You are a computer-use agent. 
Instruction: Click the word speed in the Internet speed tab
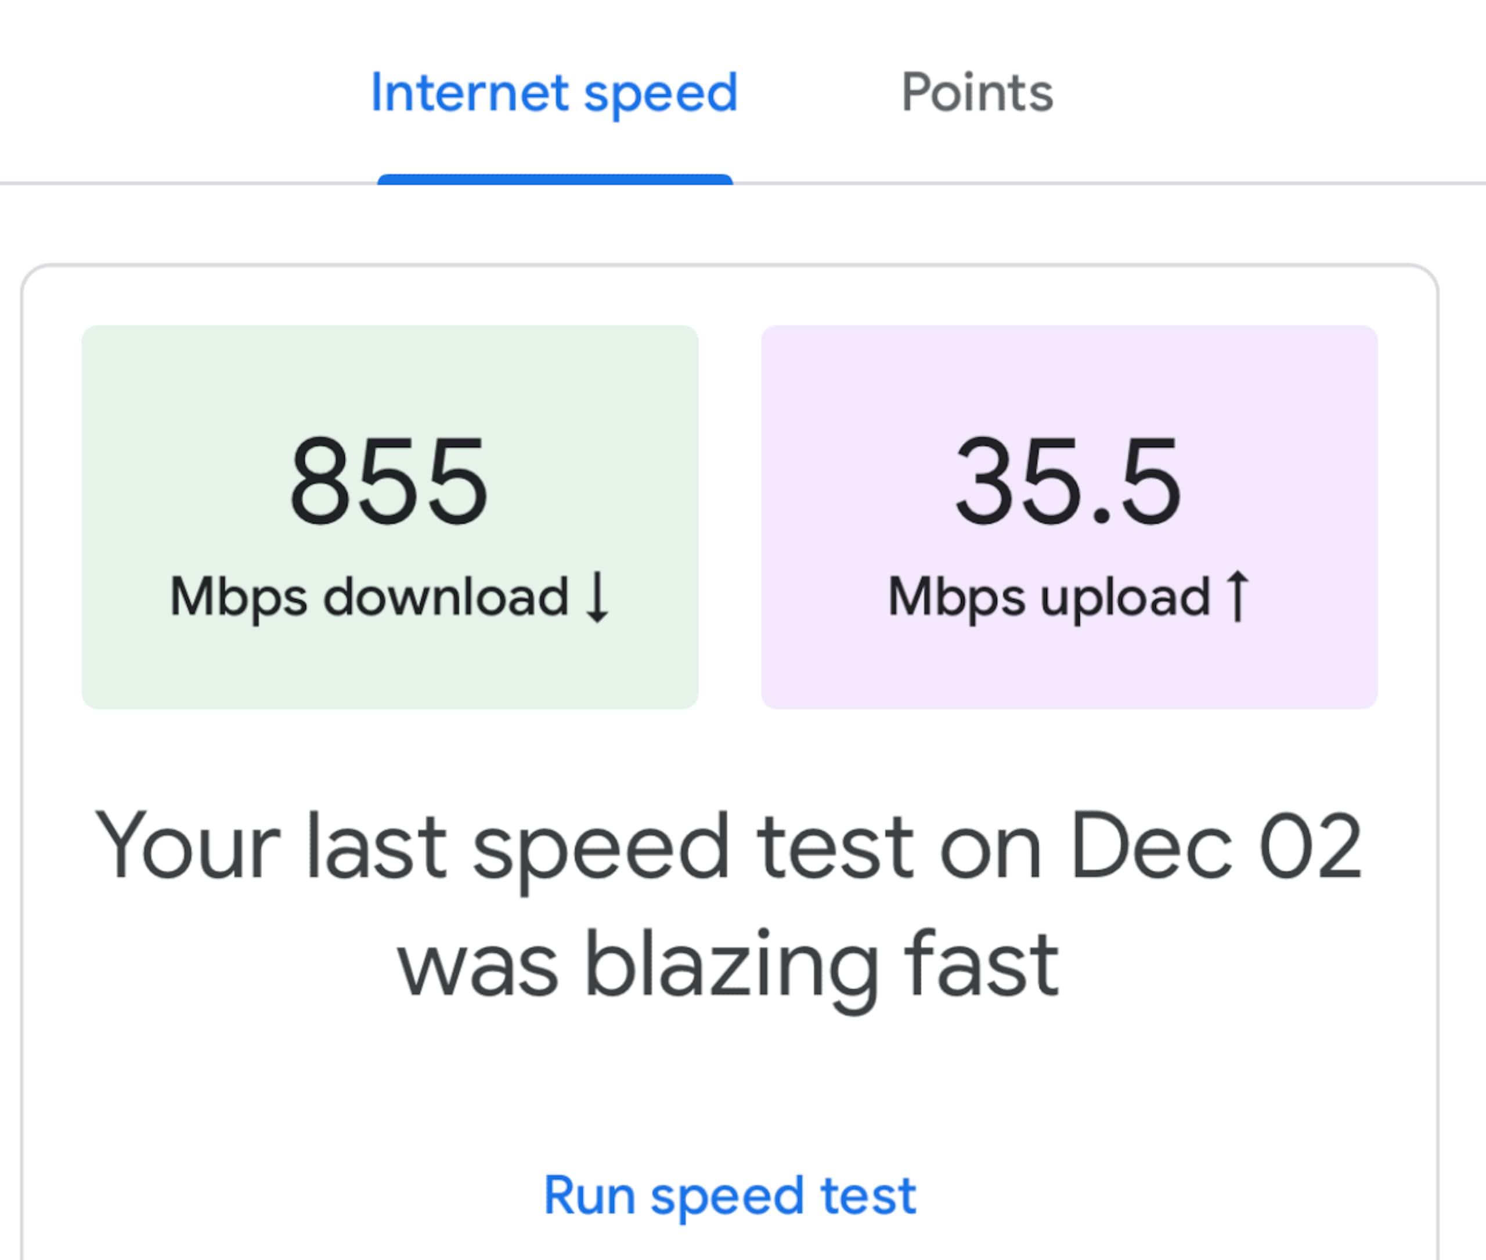click(661, 96)
